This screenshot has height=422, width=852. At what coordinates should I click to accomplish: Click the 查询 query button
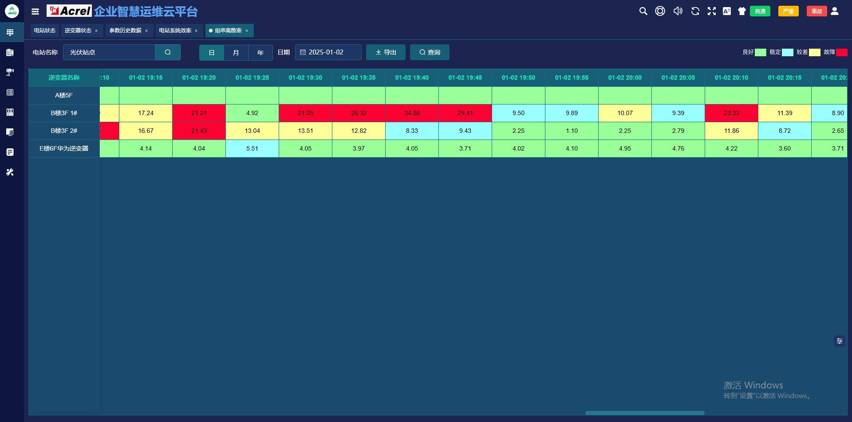[x=430, y=52]
